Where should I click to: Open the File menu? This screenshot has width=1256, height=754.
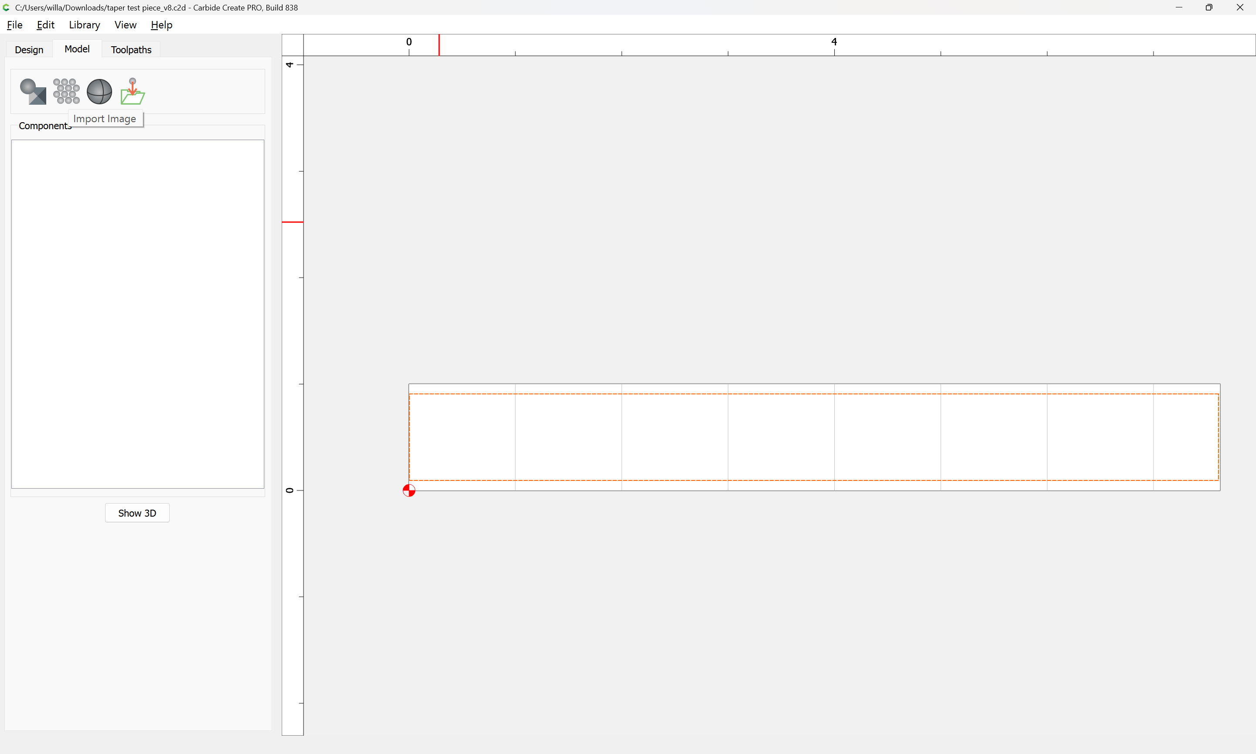click(15, 25)
